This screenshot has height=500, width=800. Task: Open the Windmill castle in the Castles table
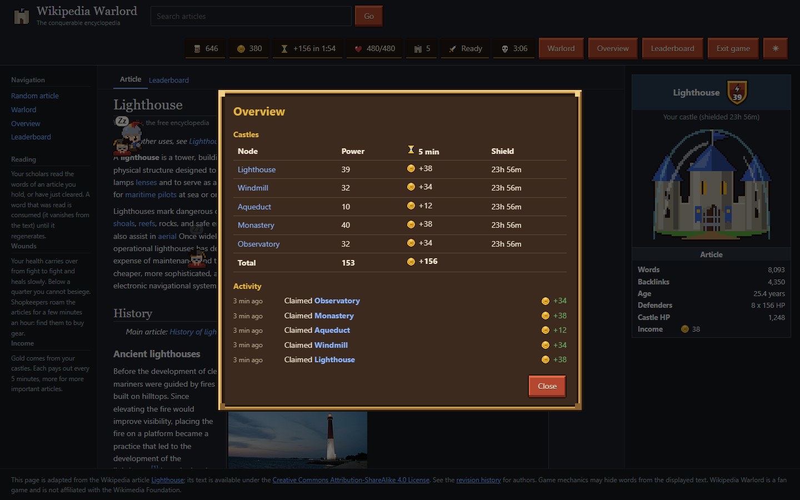coord(253,188)
